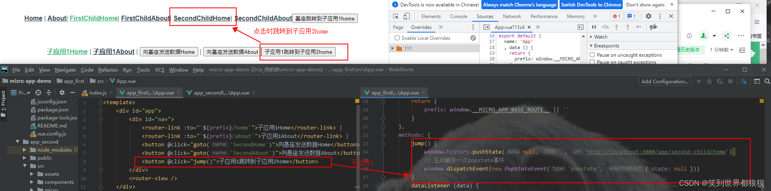
Task: Check Pause on uncaught exceptions
Action: [592, 55]
